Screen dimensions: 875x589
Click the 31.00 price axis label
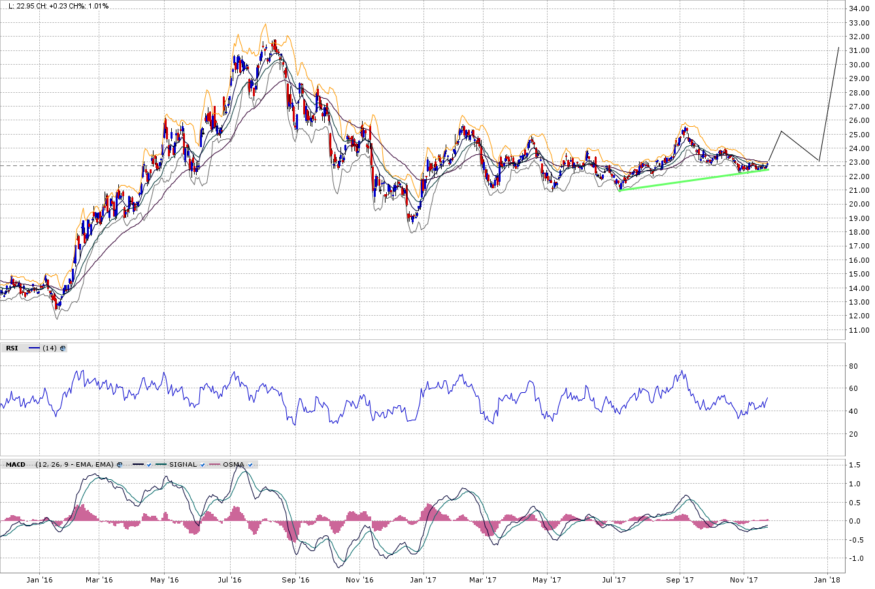pyautogui.click(x=858, y=50)
